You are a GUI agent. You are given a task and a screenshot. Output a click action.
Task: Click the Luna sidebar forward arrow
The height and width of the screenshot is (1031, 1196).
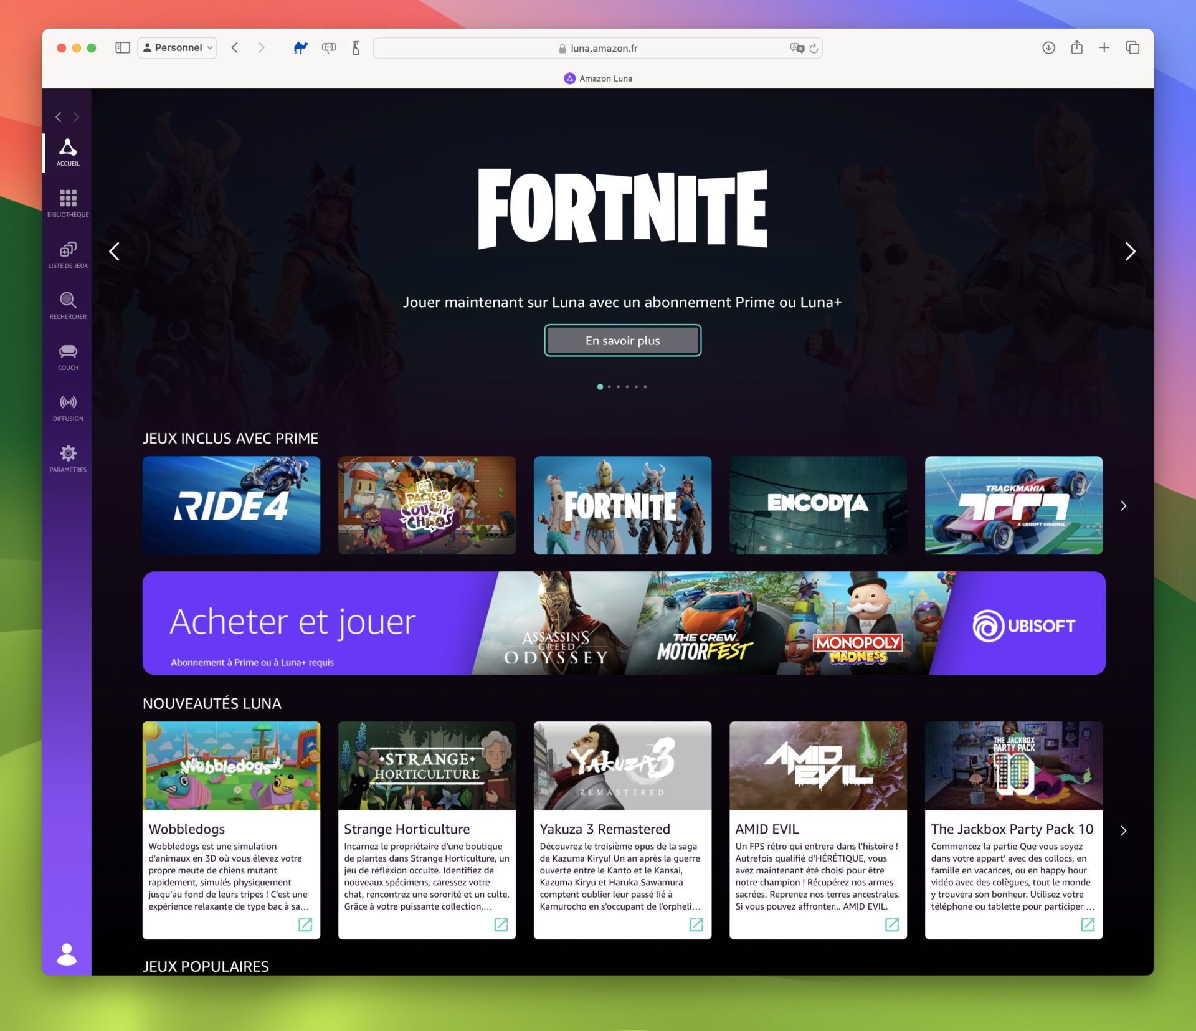76,117
